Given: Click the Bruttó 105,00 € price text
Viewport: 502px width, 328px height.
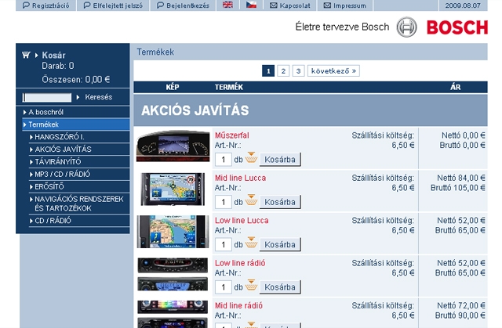Looking at the screenshot, I should click(x=458, y=188).
